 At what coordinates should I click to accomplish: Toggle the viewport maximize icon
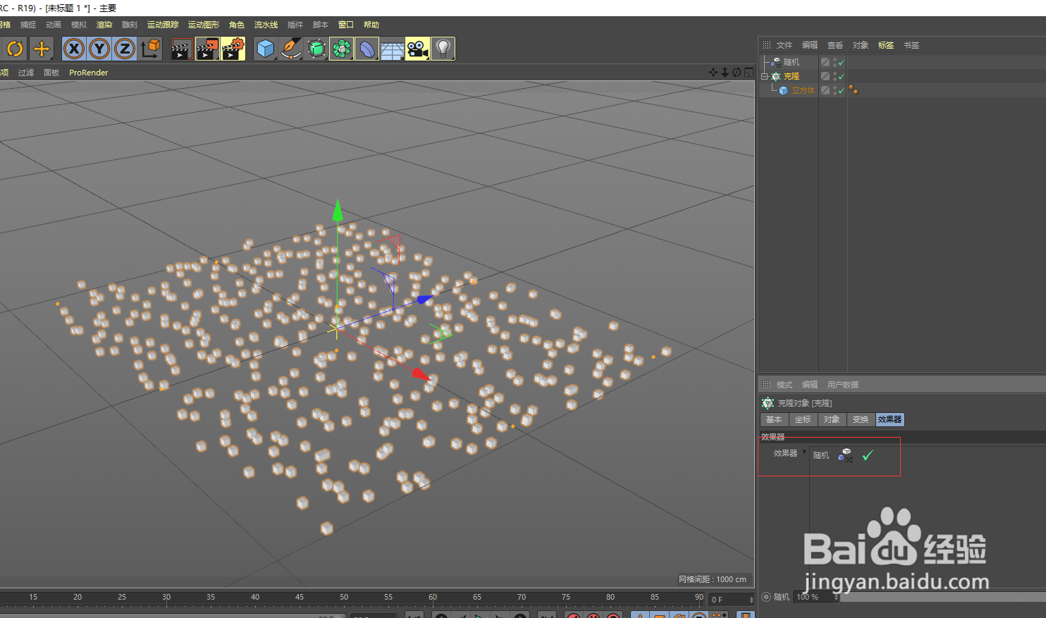[x=749, y=73]
